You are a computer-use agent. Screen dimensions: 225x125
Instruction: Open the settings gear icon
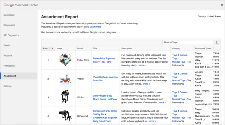(222, 5)
